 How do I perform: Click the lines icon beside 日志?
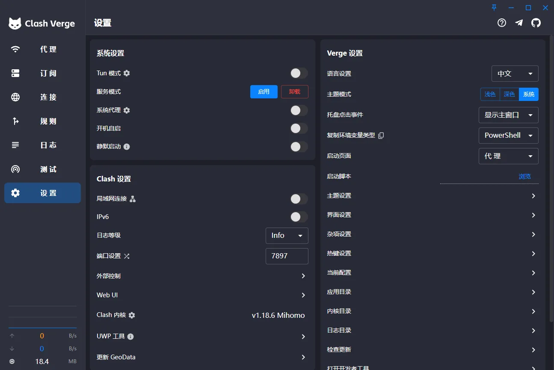[15, 145]
